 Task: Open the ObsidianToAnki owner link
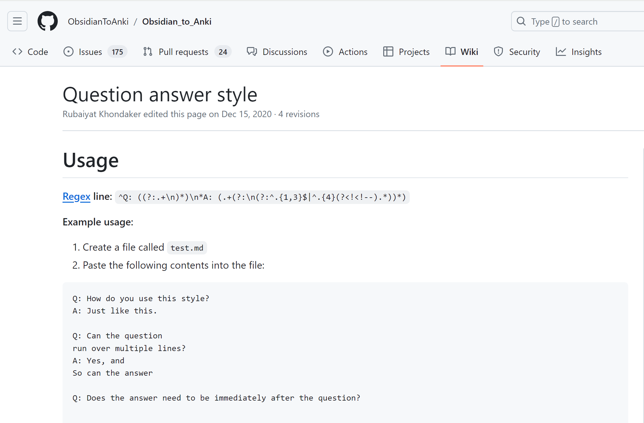[x=98, y=21]
